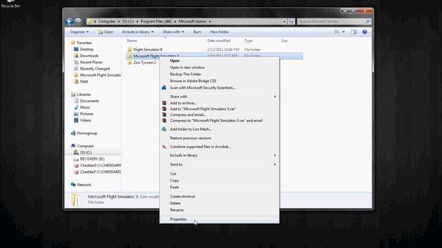Open the Recycle Bin desktop icon
Viewport: 442px width, 248px height.
(10, 4)
